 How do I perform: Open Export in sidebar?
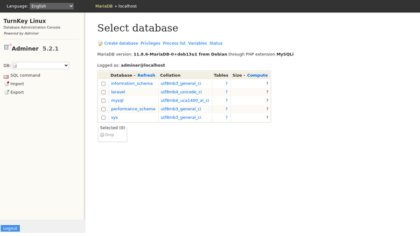click(17, 92)
